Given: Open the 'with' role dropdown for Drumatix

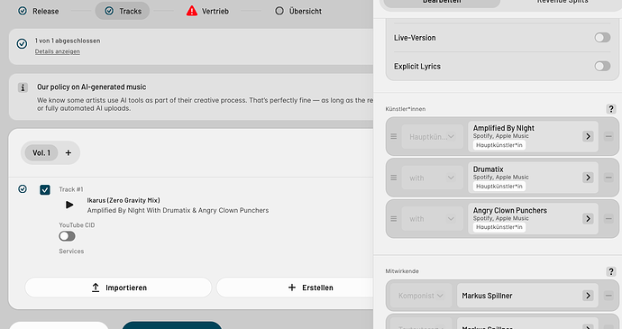Looking at the screenshot, I should (x=433, y=178).
